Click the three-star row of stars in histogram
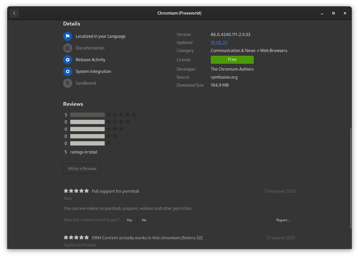The width and height of the screenshot is (359, 257). [x=115, y=129]
